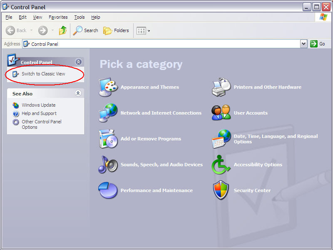Maximize the Control Panel window

(x=316, y=7)
